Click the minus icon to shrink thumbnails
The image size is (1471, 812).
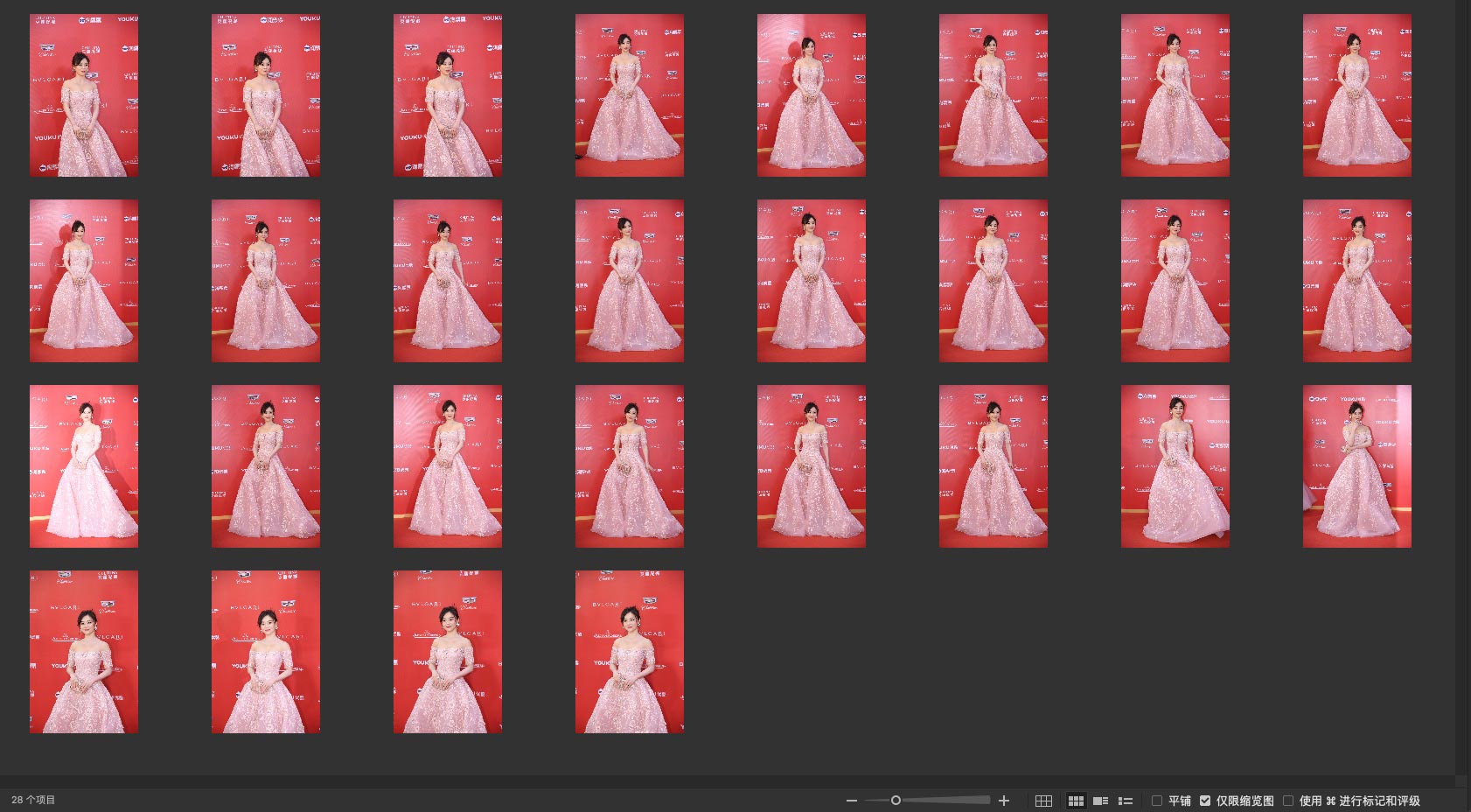click(x=851, y=801)
